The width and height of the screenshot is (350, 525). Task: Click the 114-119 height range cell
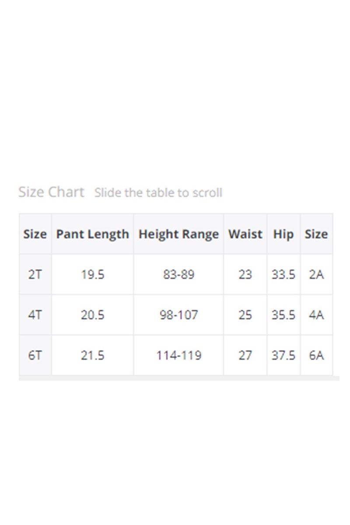(178, 355)
